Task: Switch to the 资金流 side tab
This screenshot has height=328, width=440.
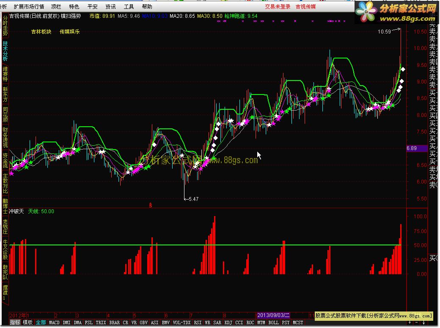Action: (x=5, y=161)
